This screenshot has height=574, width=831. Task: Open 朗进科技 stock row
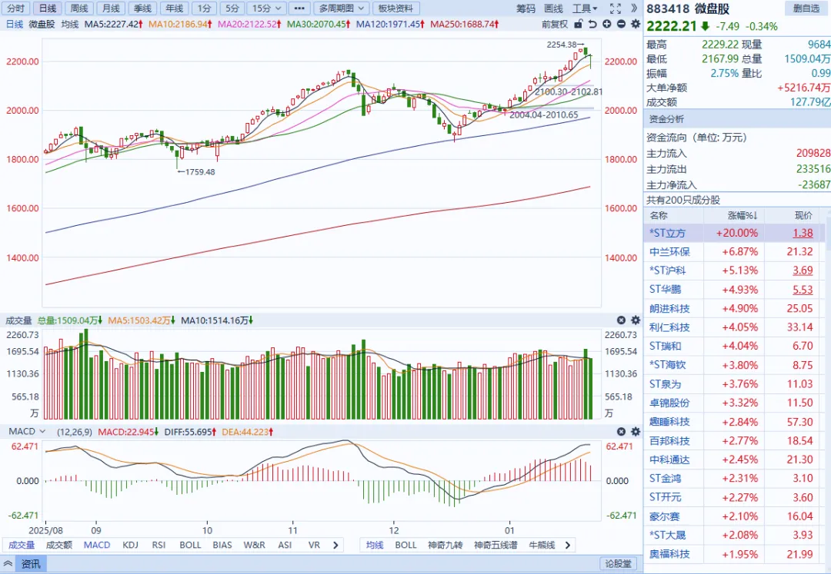pyautogui.click(x=735, y=308)
